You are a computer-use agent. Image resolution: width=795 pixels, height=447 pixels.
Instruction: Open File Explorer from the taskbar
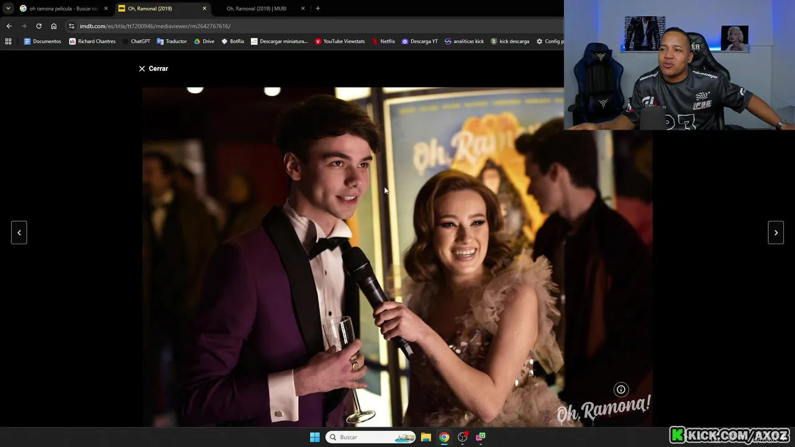point(426,437)
